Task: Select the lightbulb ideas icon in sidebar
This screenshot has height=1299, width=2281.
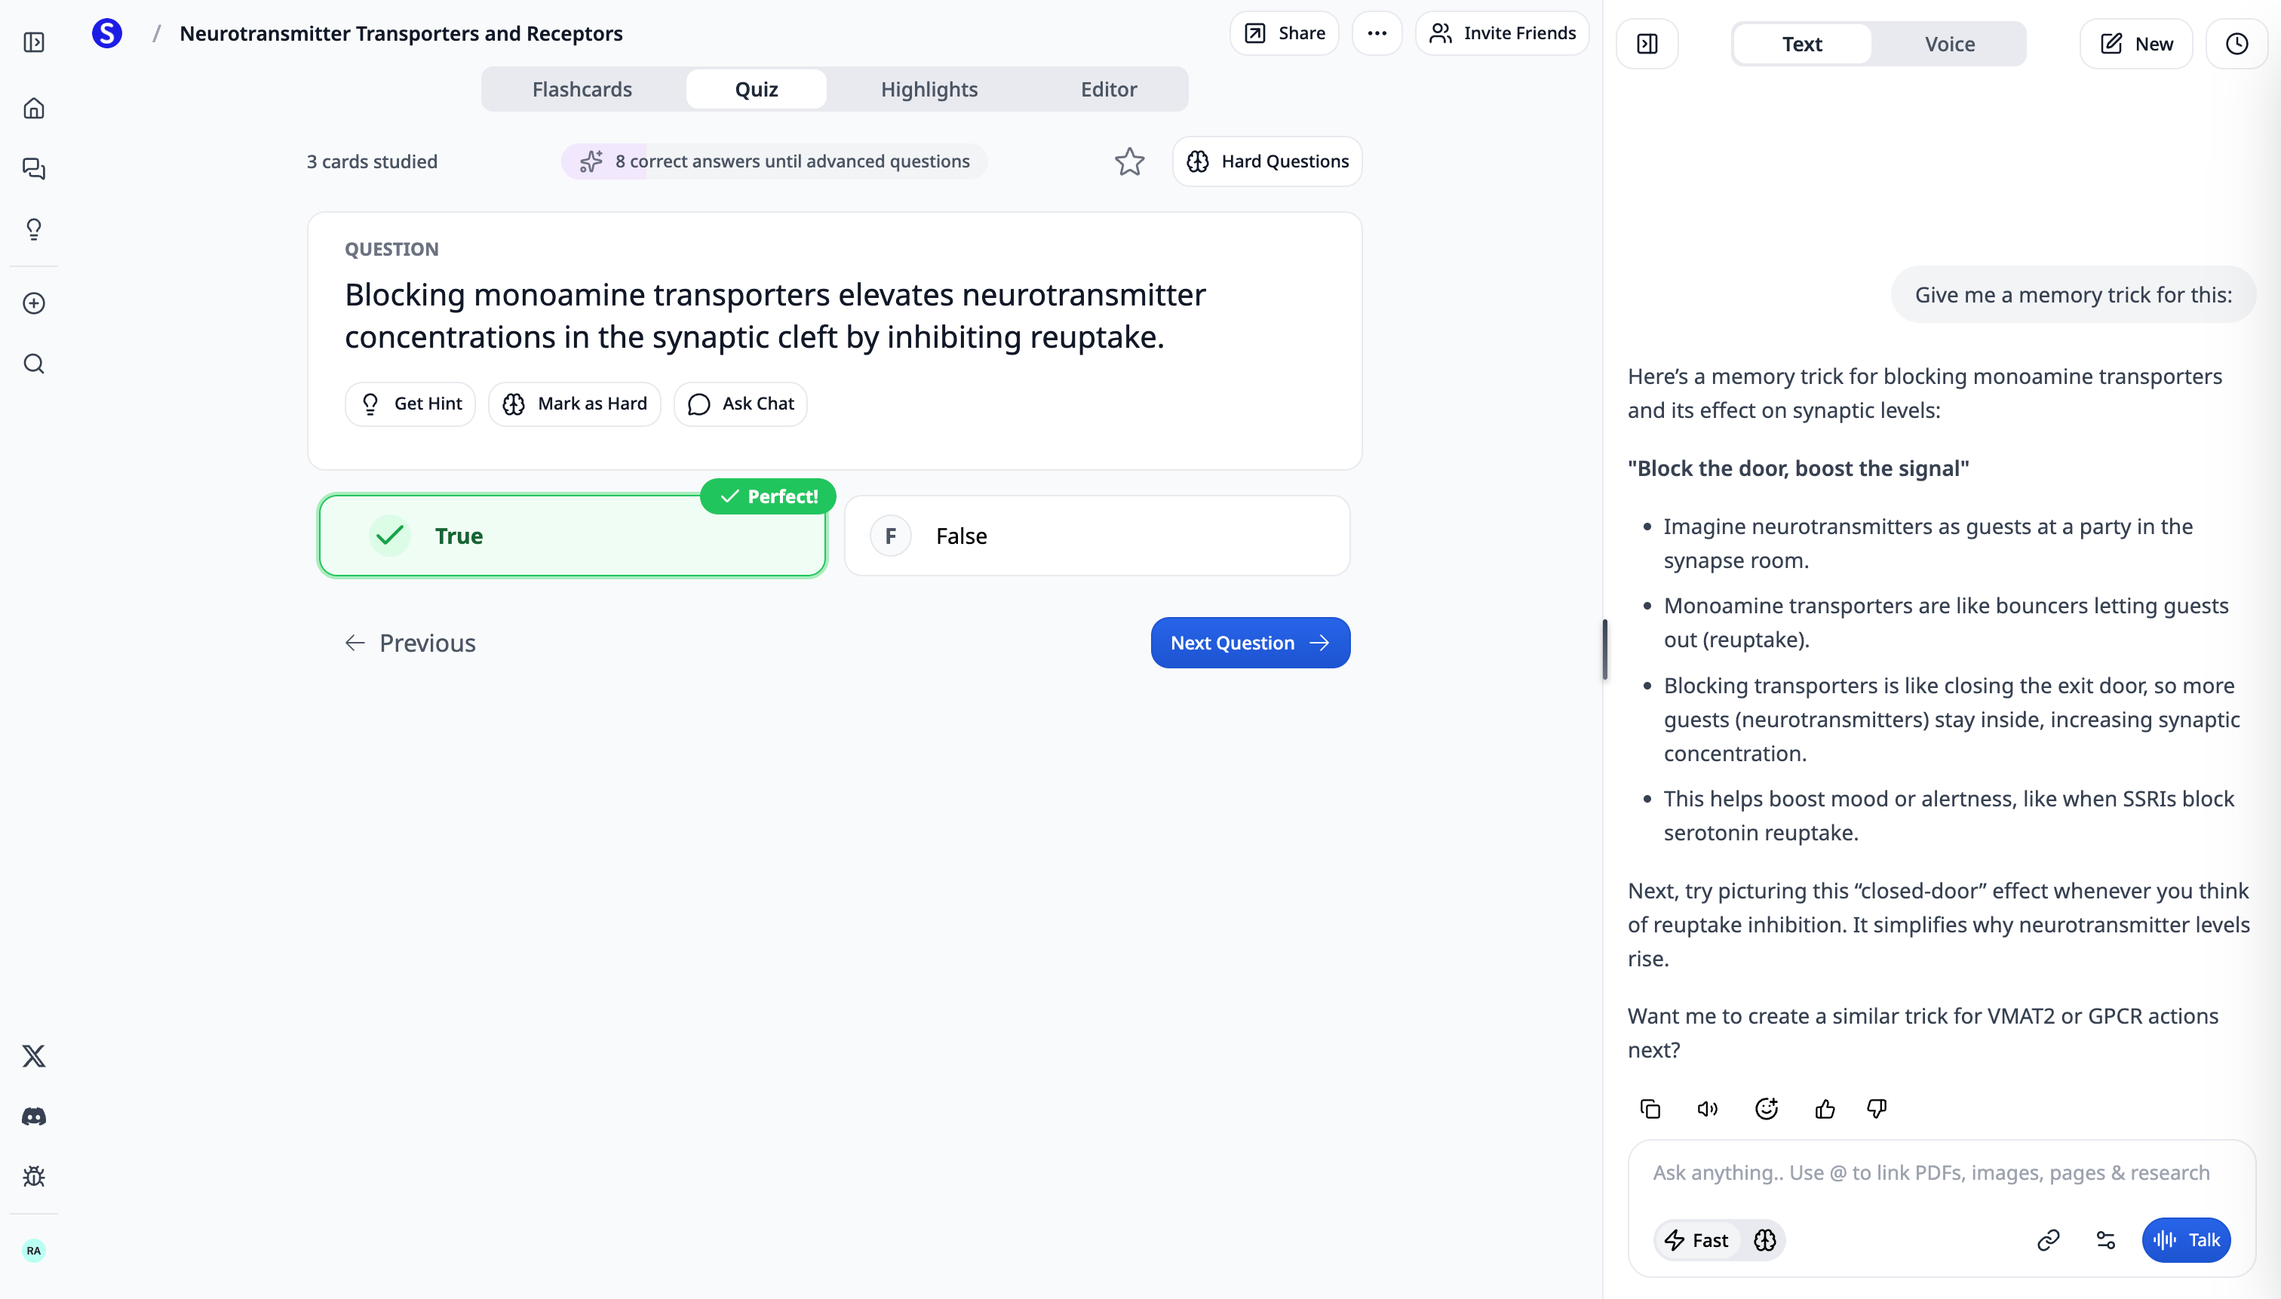Action: click(34, 229)
